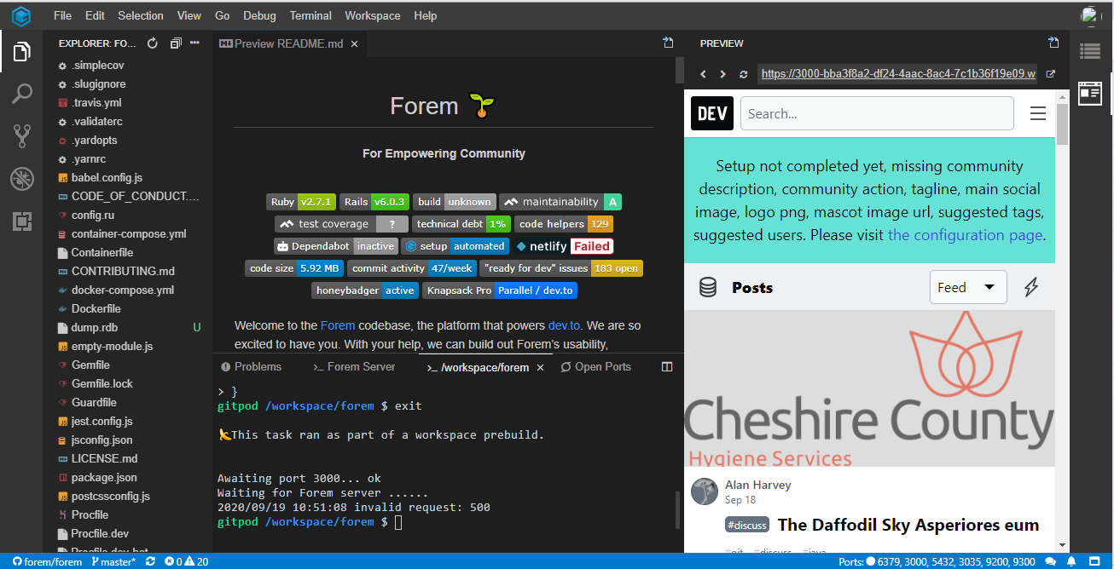
Task: Open the Terminal menu
Action: point(310,15)
